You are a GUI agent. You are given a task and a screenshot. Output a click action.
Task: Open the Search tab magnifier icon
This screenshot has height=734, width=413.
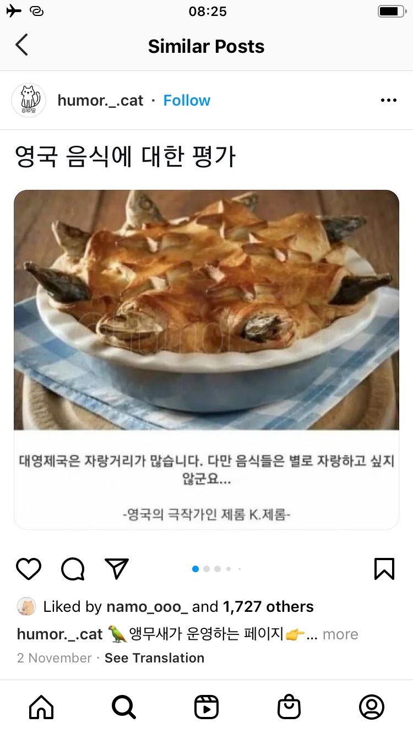(x=124, y=707)
